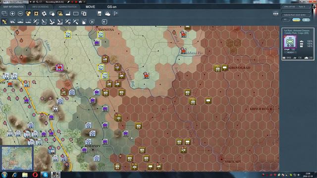Select the yellow ground move mode icon

pyautogui.click(x=4, y=22)
